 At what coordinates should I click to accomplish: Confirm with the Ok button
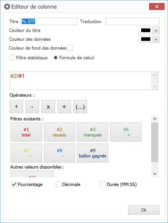pos(144,210)
